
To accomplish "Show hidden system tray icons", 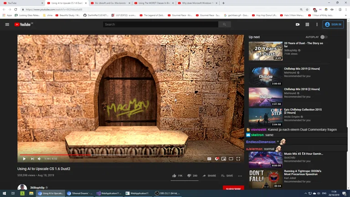I will (x=305, y=193).
